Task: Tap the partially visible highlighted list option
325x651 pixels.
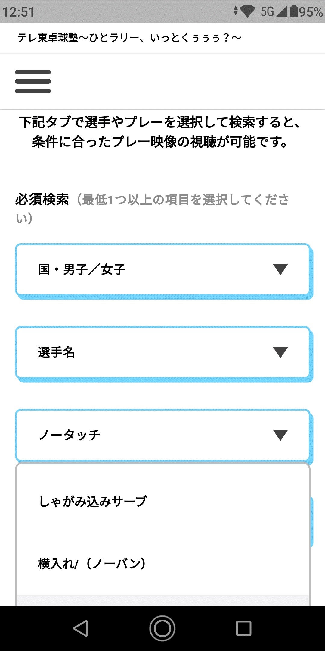Action: coord(162,600)
